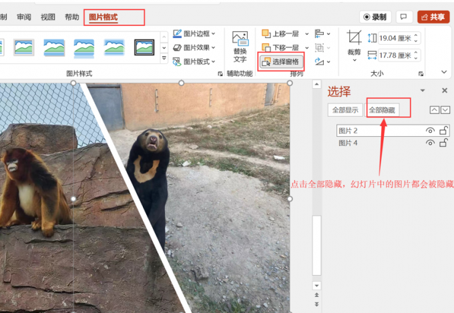This screenshot has width=454, height=313.
Task: Collapse the ribbon with the chevron
Action: click(444, 72)
